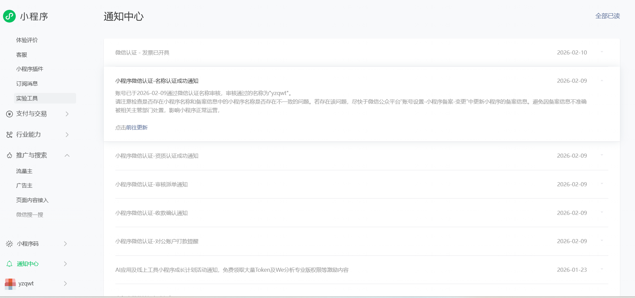Open the 微信认证 - 发票已开具 notification
The width and height of the screenshot is (635, 298).
(x=142, y=53)
